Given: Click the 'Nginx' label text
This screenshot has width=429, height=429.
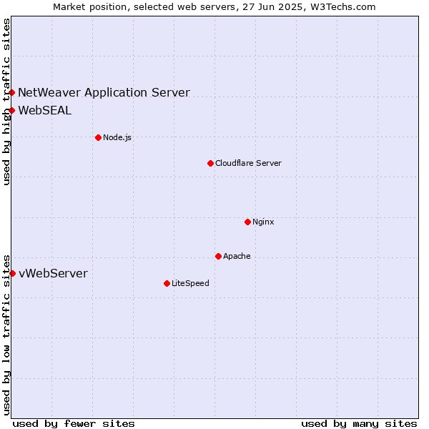Looking at the screenshot, I should 263,222.
